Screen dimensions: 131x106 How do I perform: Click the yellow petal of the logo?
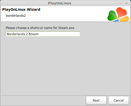[x=124, y=19]
